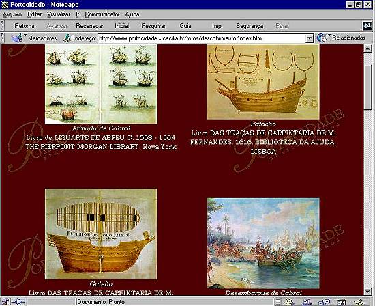Image resolution: width=375 pixels, height=306 pixels.
Task: Open the Marcadores bookmarks icon
Action: coord(17,38)
